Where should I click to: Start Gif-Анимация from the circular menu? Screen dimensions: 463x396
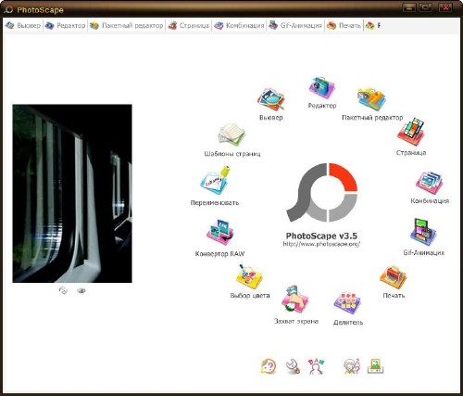click(x=423, y=233)
